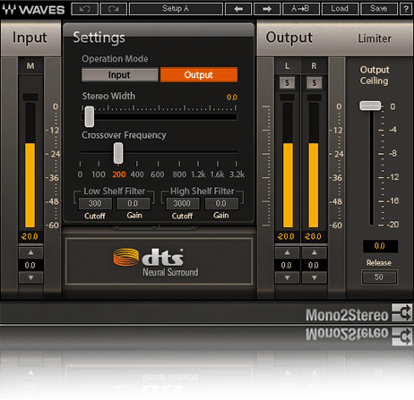Image resolution: width=414 pixels, height=400 pixels.
Task: Click the output R level meter
Action: point(314,166)
